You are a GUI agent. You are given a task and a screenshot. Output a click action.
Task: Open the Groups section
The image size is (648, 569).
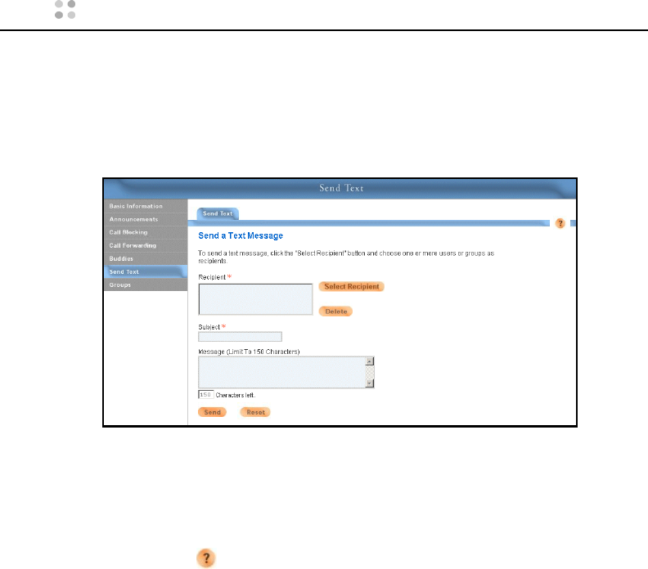(146, 285)
